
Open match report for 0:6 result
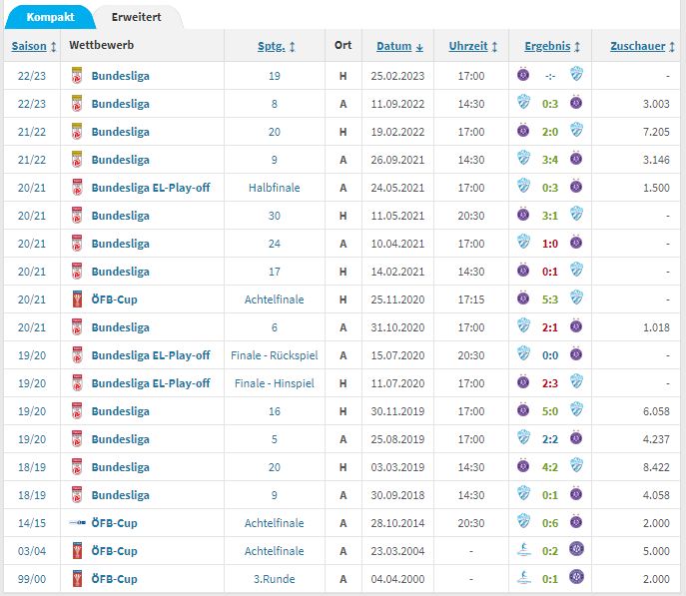[550, 523]
